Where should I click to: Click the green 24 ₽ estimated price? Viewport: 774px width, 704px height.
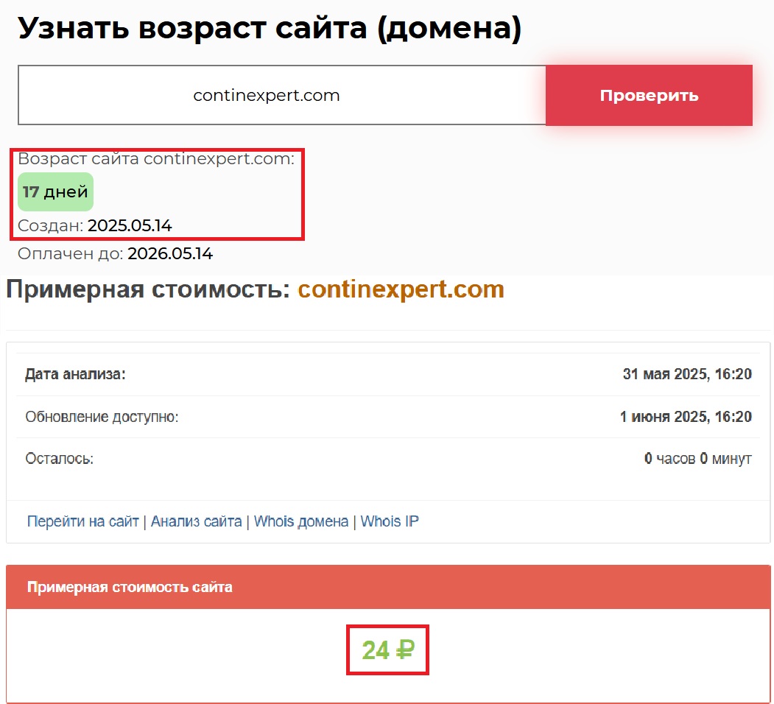coord(388,650)
